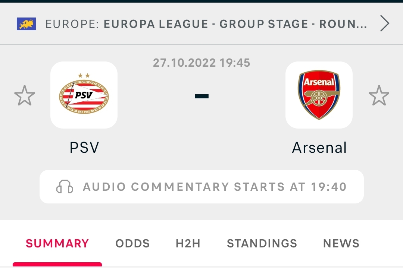Tap the Europe map flag icon

[x=26, y=24]
